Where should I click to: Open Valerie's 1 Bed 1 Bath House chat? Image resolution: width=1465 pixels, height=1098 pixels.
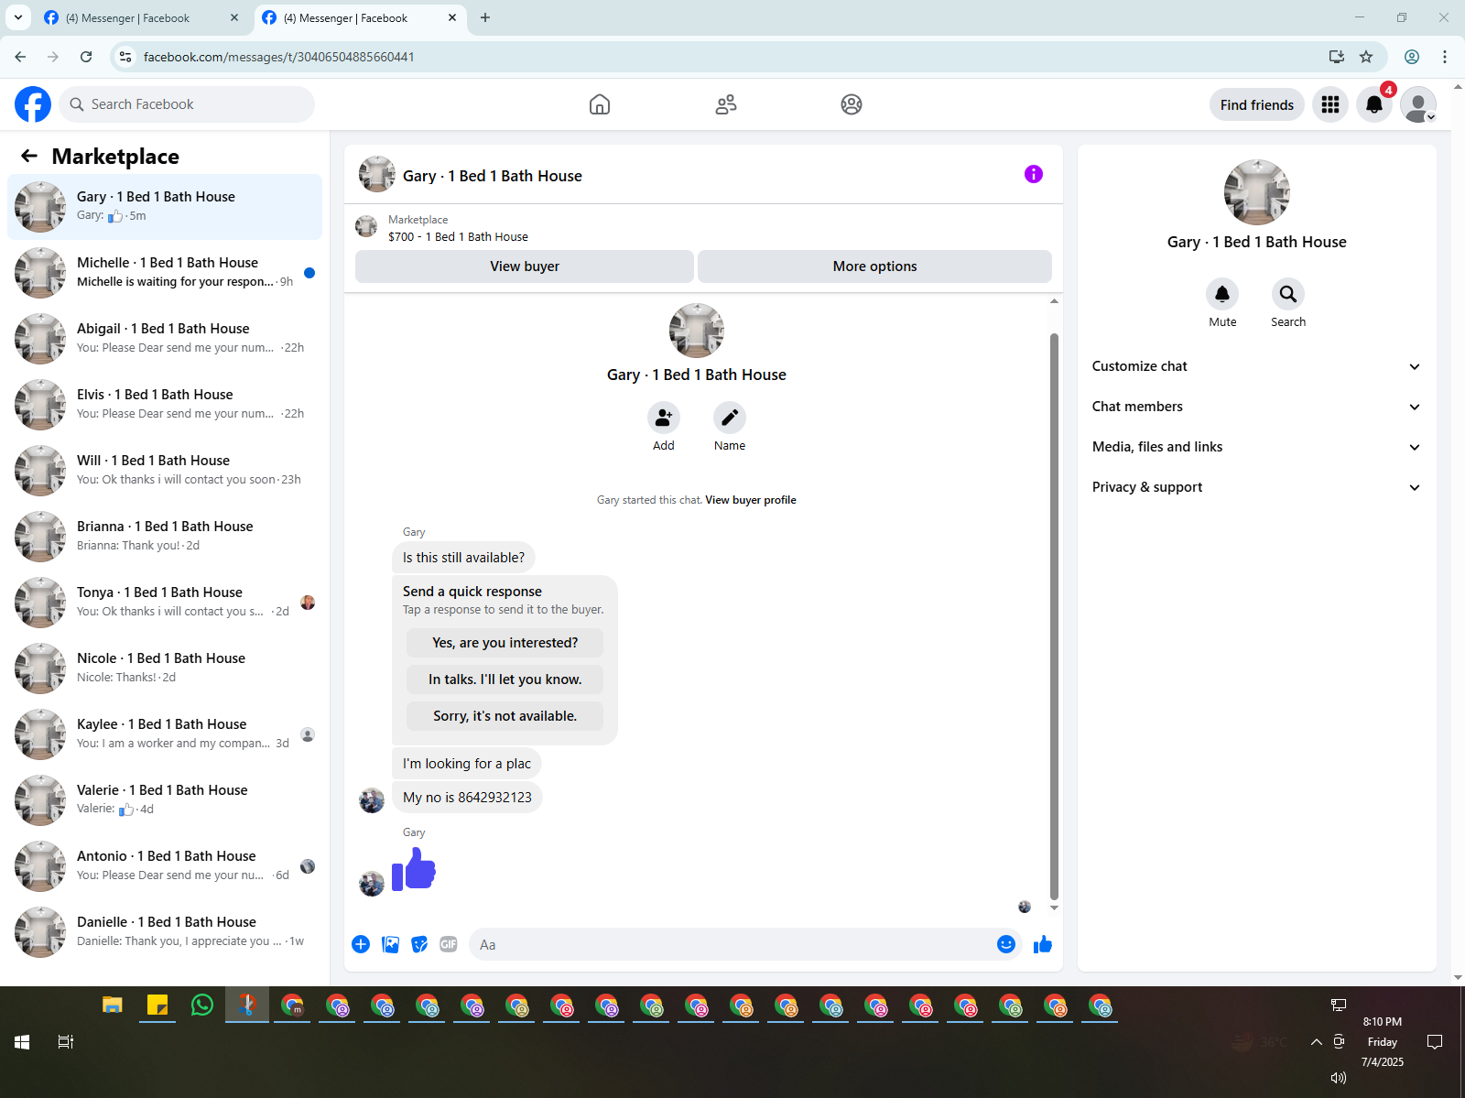pyautogui.click(x=165, y=800)
